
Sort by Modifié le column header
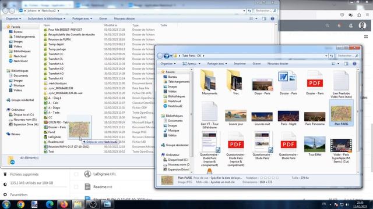(110, 25)
